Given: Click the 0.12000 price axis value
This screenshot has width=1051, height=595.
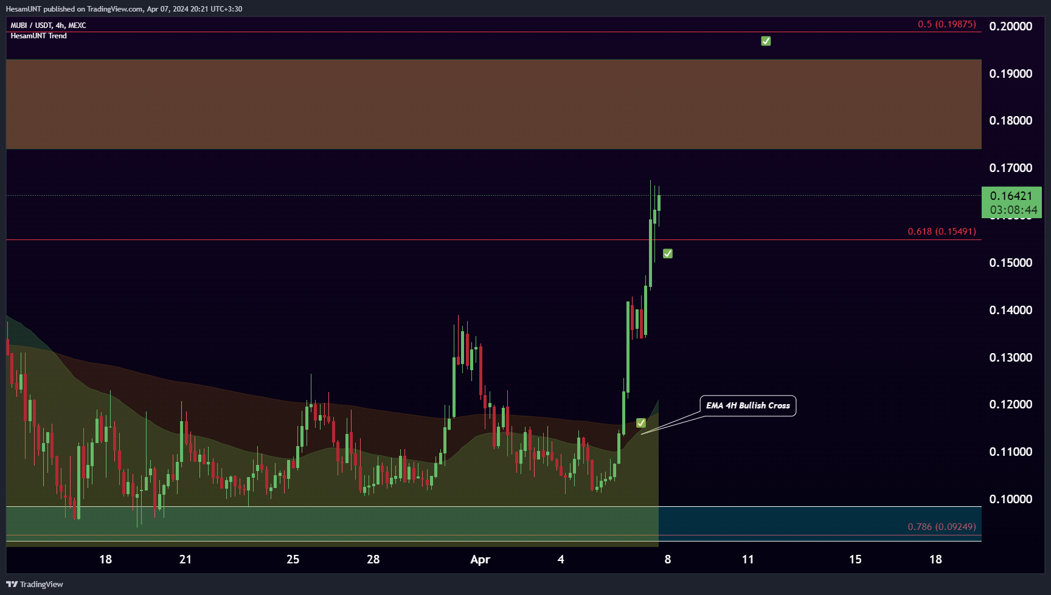Looking at the screenshot, I should click(x=1010, y=404).
